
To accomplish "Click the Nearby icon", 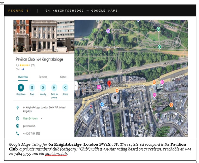I will pos(43,87).
